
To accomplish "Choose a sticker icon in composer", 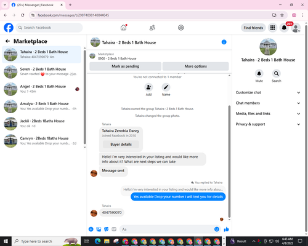I will 107,229.
